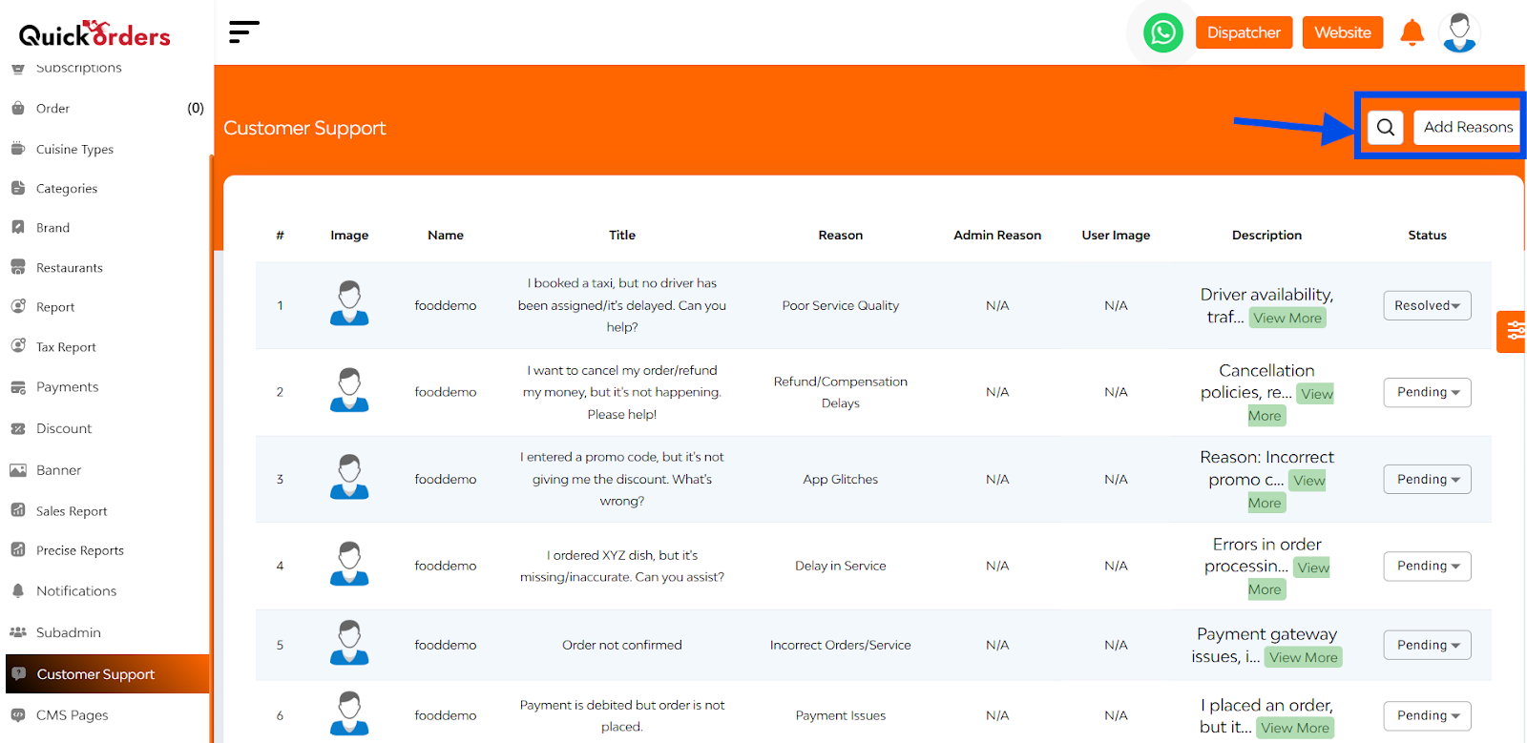The width and height of the screenshot is (1527, 743).
Task: Click the 'Delay in Service' reason cell
Action: pyautogui.click(x=840, y=566)
